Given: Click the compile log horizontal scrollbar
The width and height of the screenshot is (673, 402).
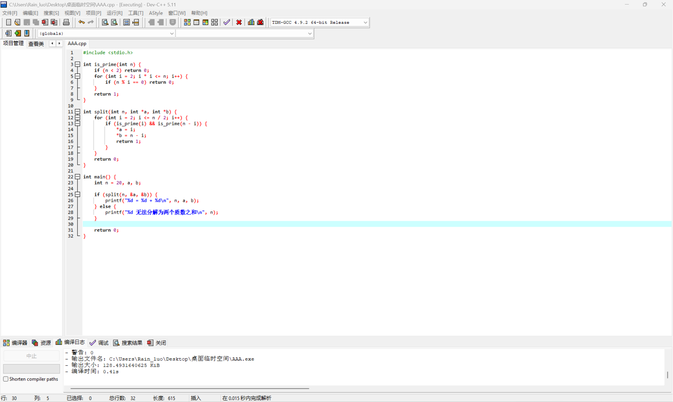Looking at the screenshot, I should [190, 388].
